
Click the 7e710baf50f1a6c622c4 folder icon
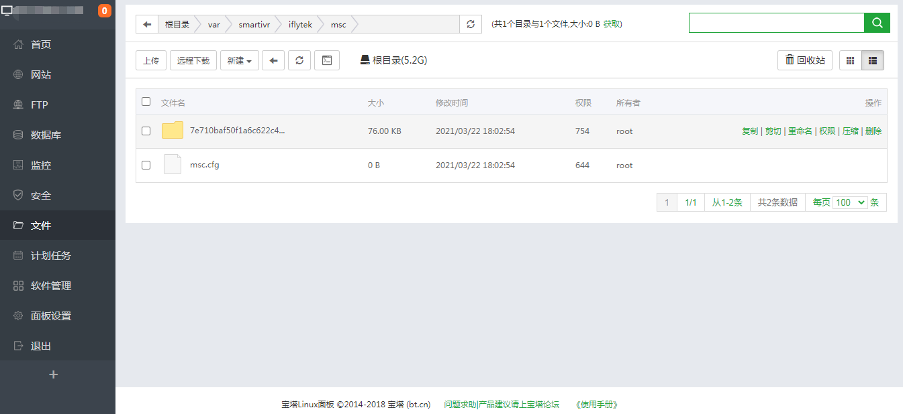coord(173,131)
